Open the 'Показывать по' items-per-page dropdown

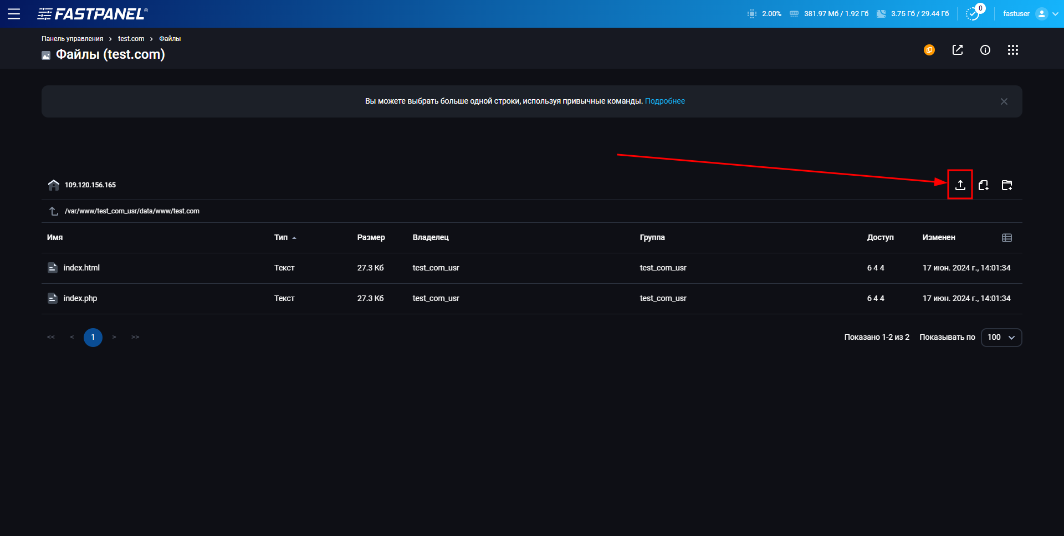1001,337
